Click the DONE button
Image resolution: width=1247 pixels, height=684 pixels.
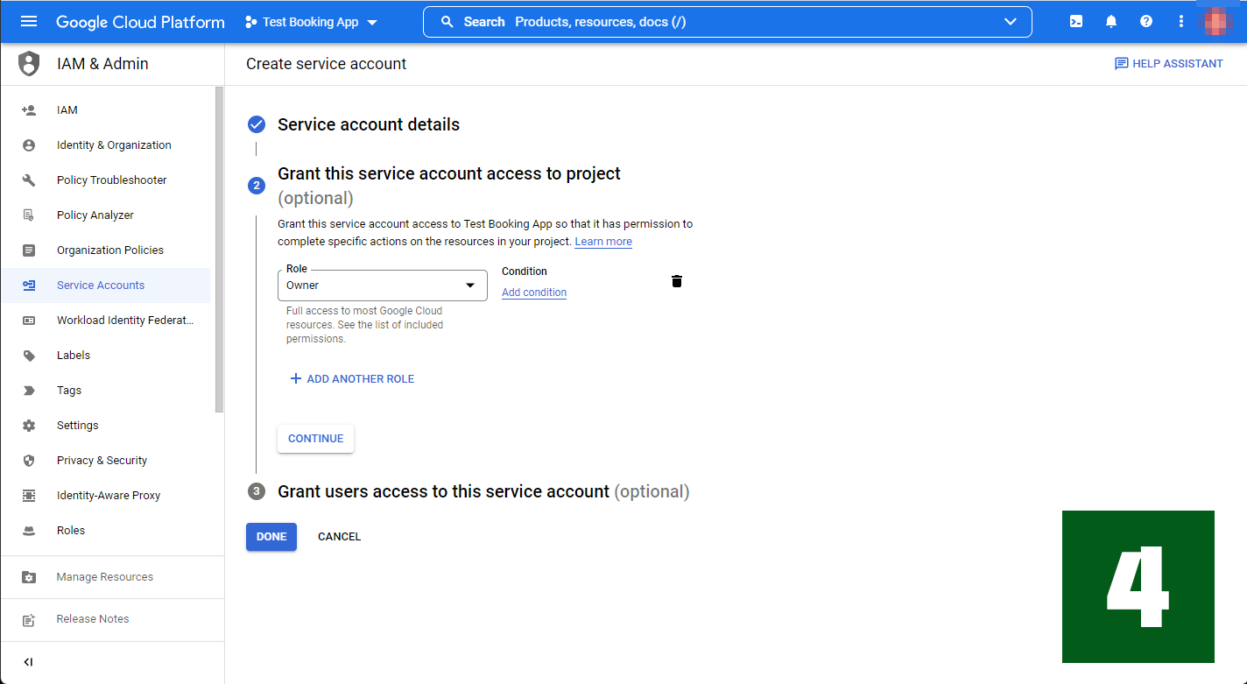271,537
